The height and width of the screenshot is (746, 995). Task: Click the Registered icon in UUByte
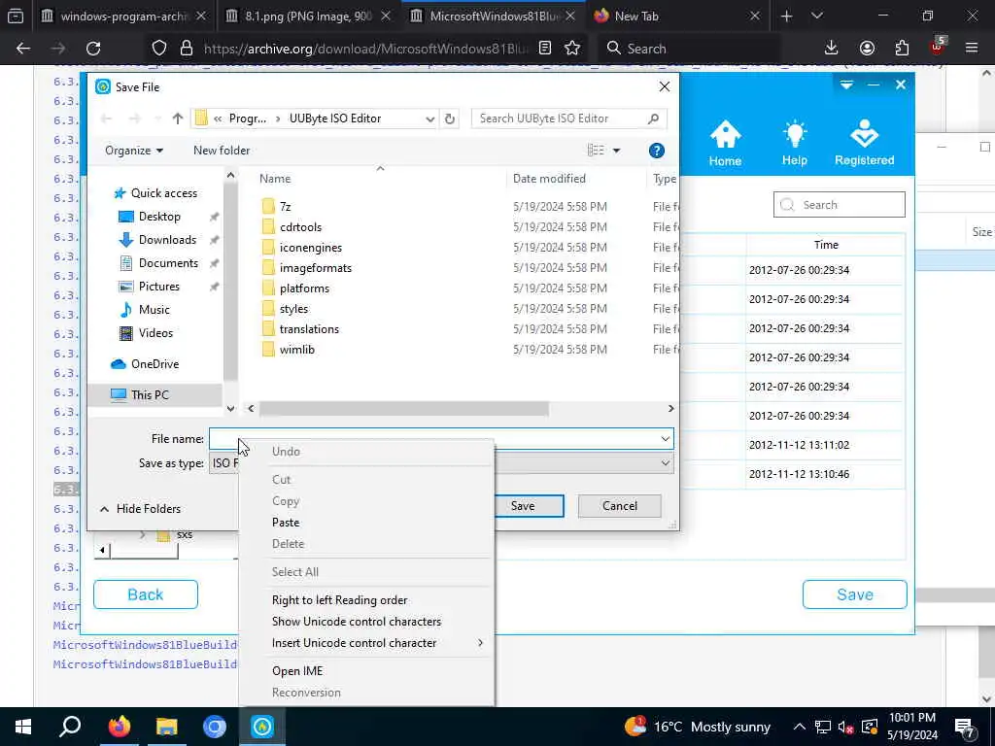[864, 144]
